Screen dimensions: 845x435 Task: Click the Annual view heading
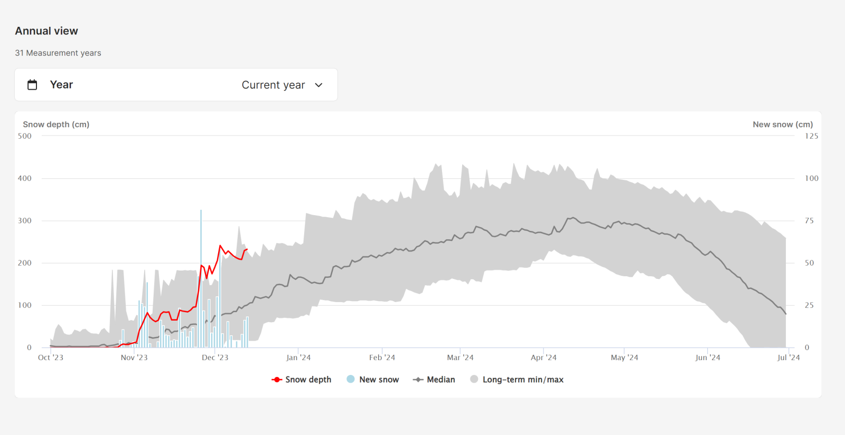(46, 31)
